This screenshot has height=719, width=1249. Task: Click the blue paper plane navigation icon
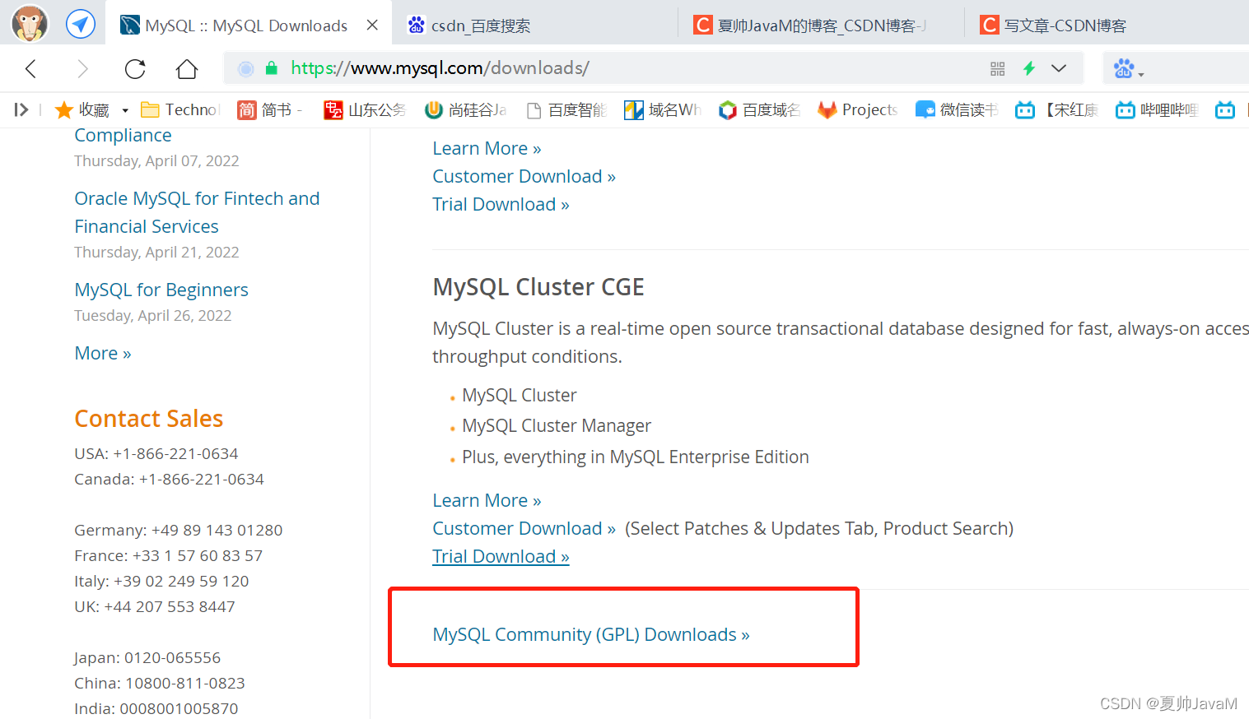click(x=80, y=24)
